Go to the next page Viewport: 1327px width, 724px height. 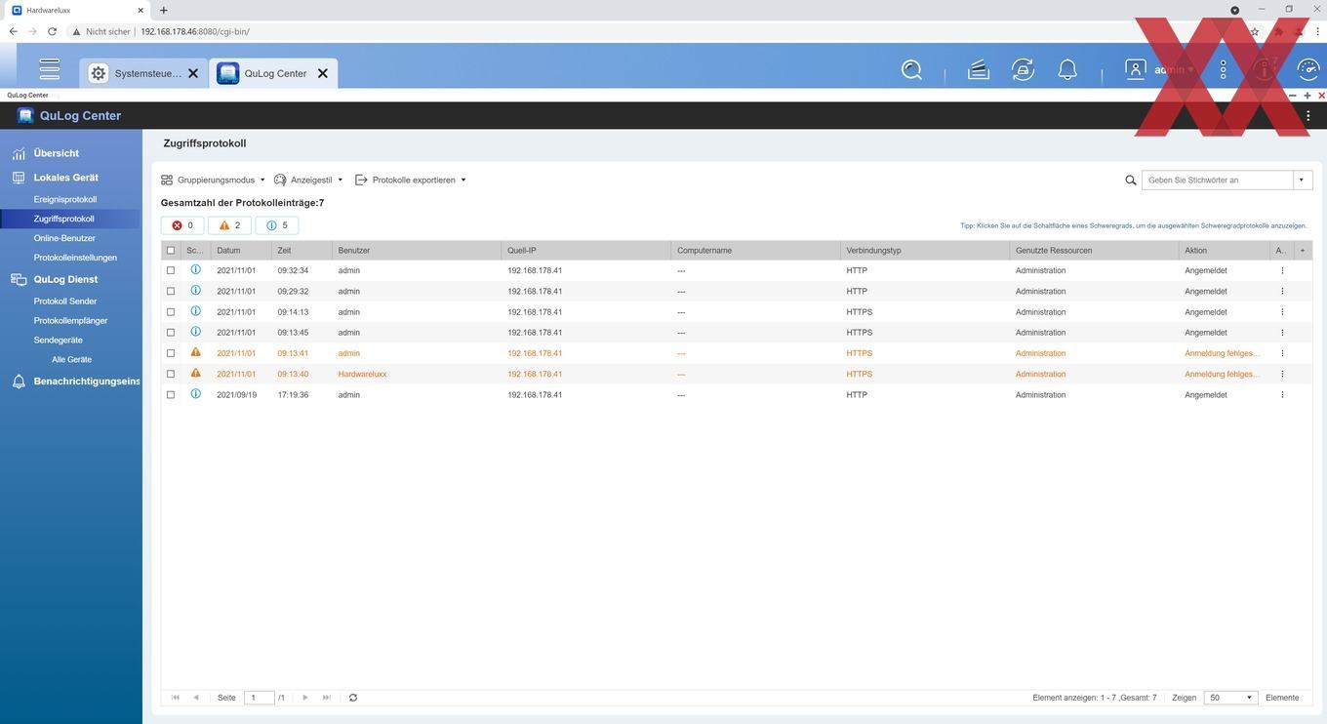coord(305,698)
